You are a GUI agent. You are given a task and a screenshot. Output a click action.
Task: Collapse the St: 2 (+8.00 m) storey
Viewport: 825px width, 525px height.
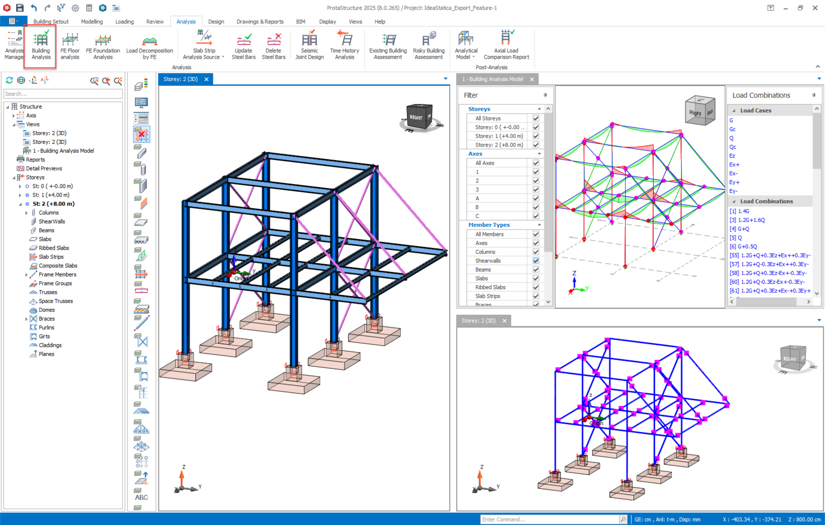coord(20,204)
